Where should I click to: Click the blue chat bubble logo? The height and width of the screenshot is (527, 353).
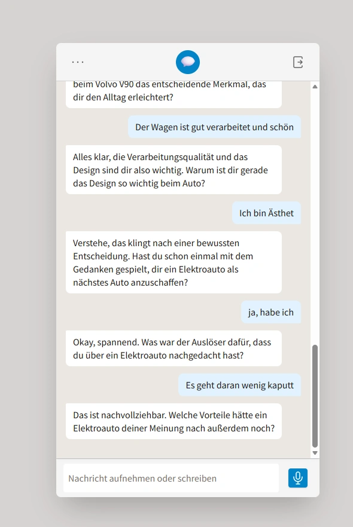[x=188, y=62]
